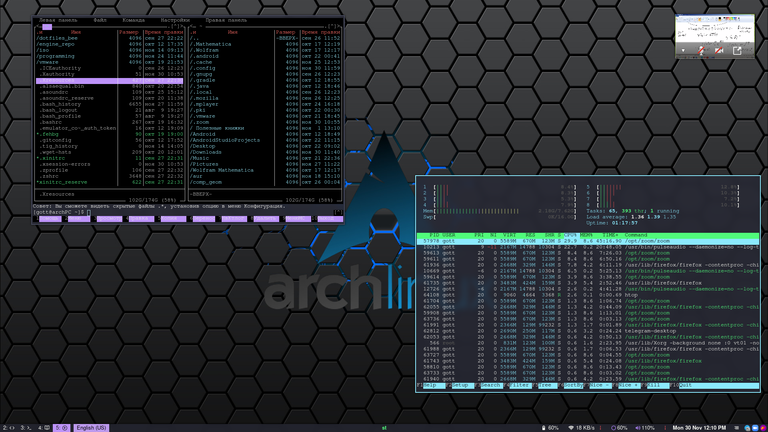Select .bashrc file in left panel
Viewport: 768px width, 432px height.
coord(110,122)
